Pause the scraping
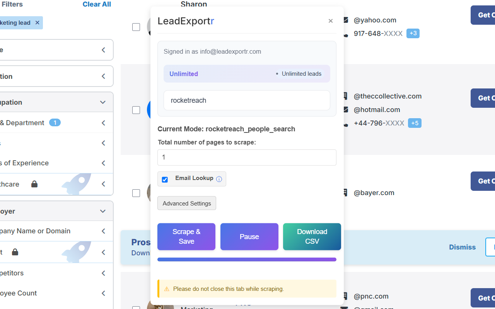Image resolution: width=495 pixels, height=309 pixels. click(x=249, y=236)
